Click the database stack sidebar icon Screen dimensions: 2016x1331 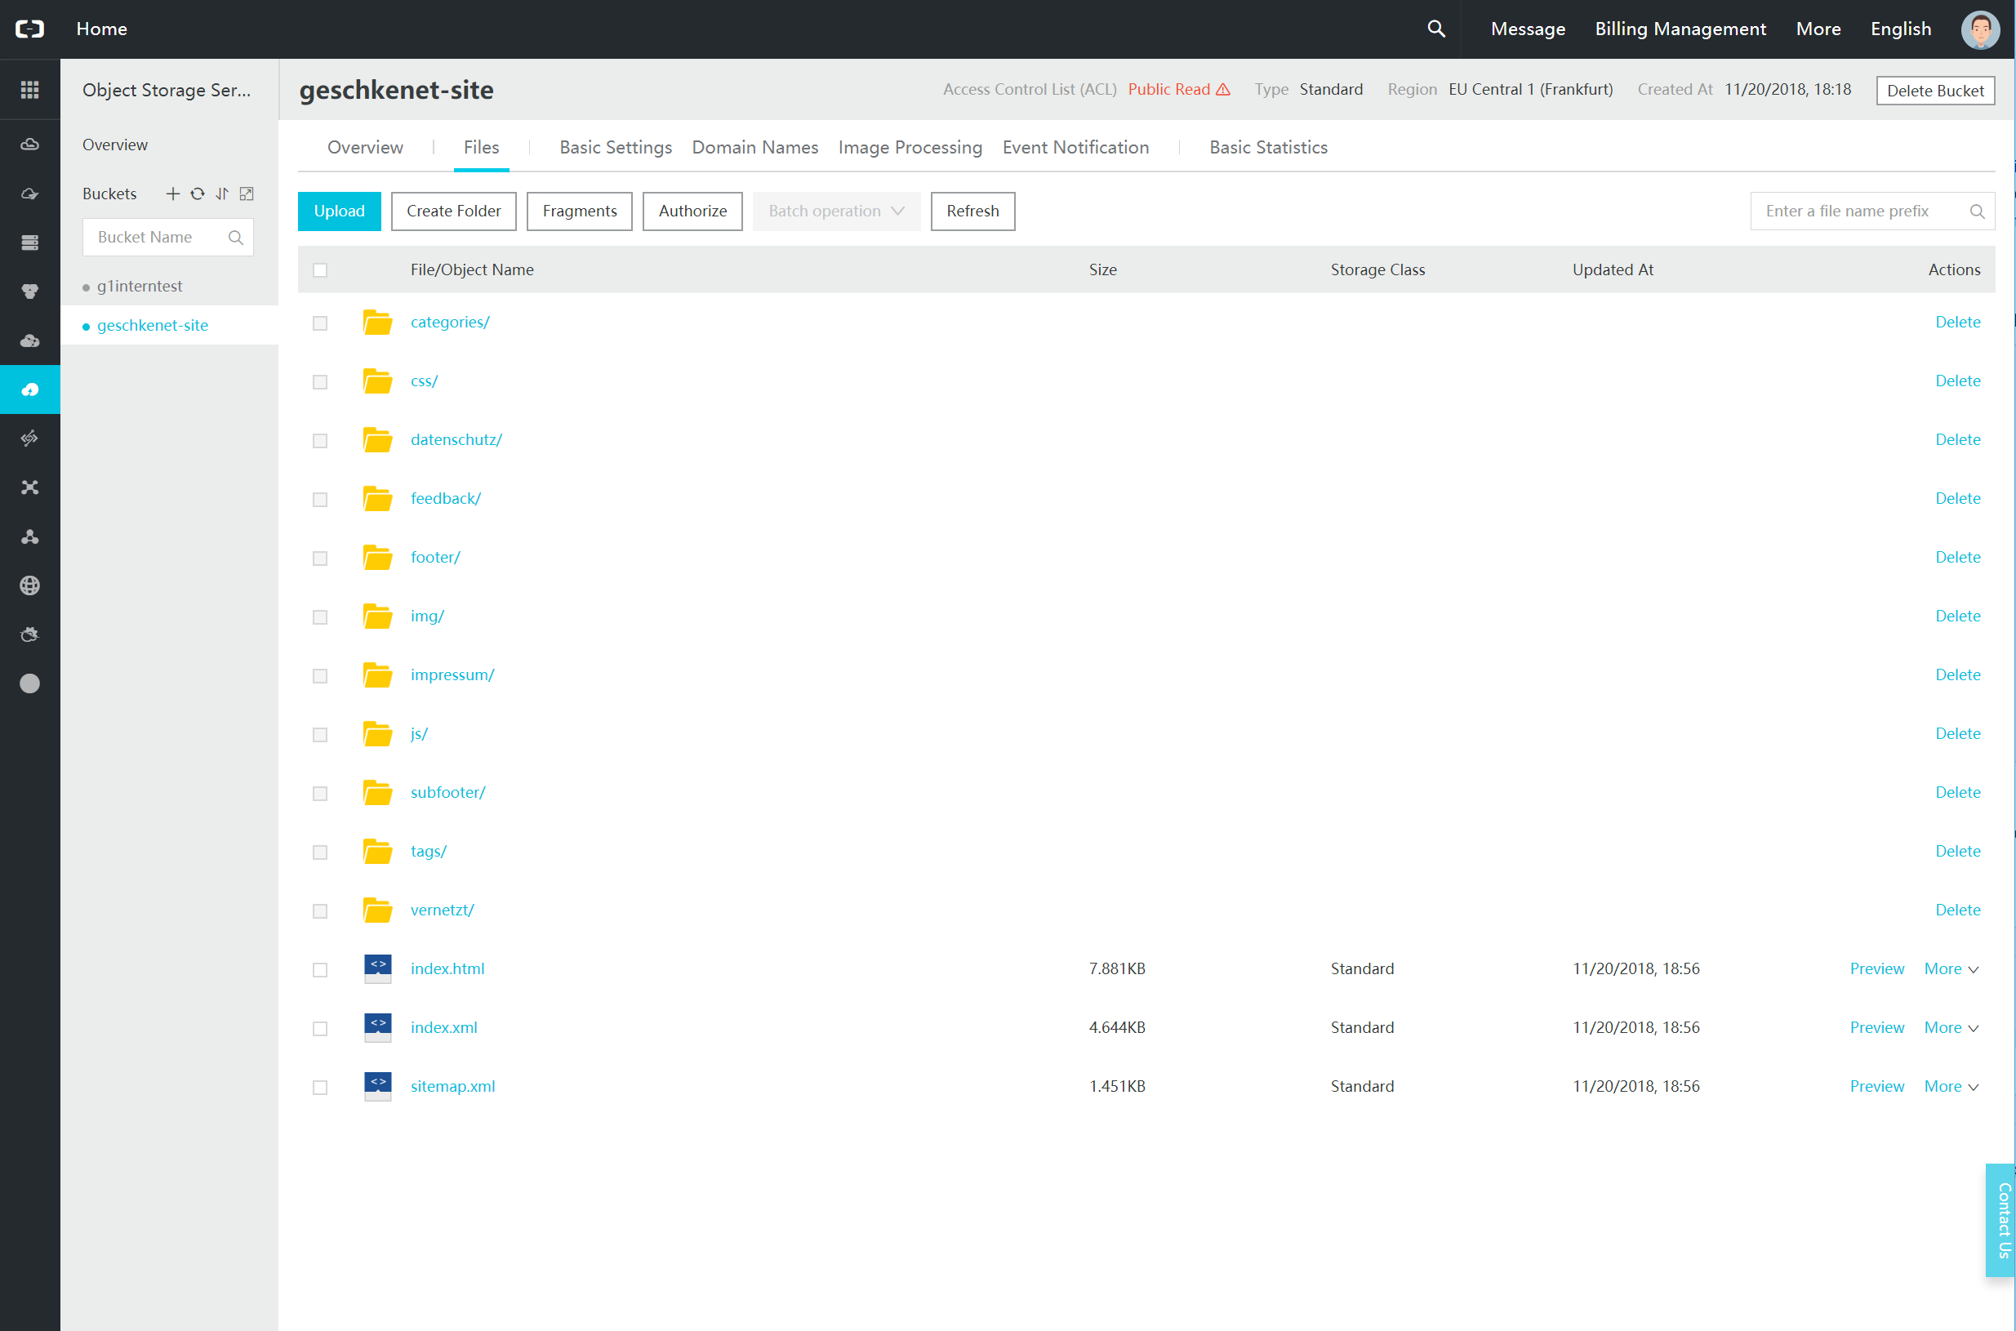coord(29,243)
